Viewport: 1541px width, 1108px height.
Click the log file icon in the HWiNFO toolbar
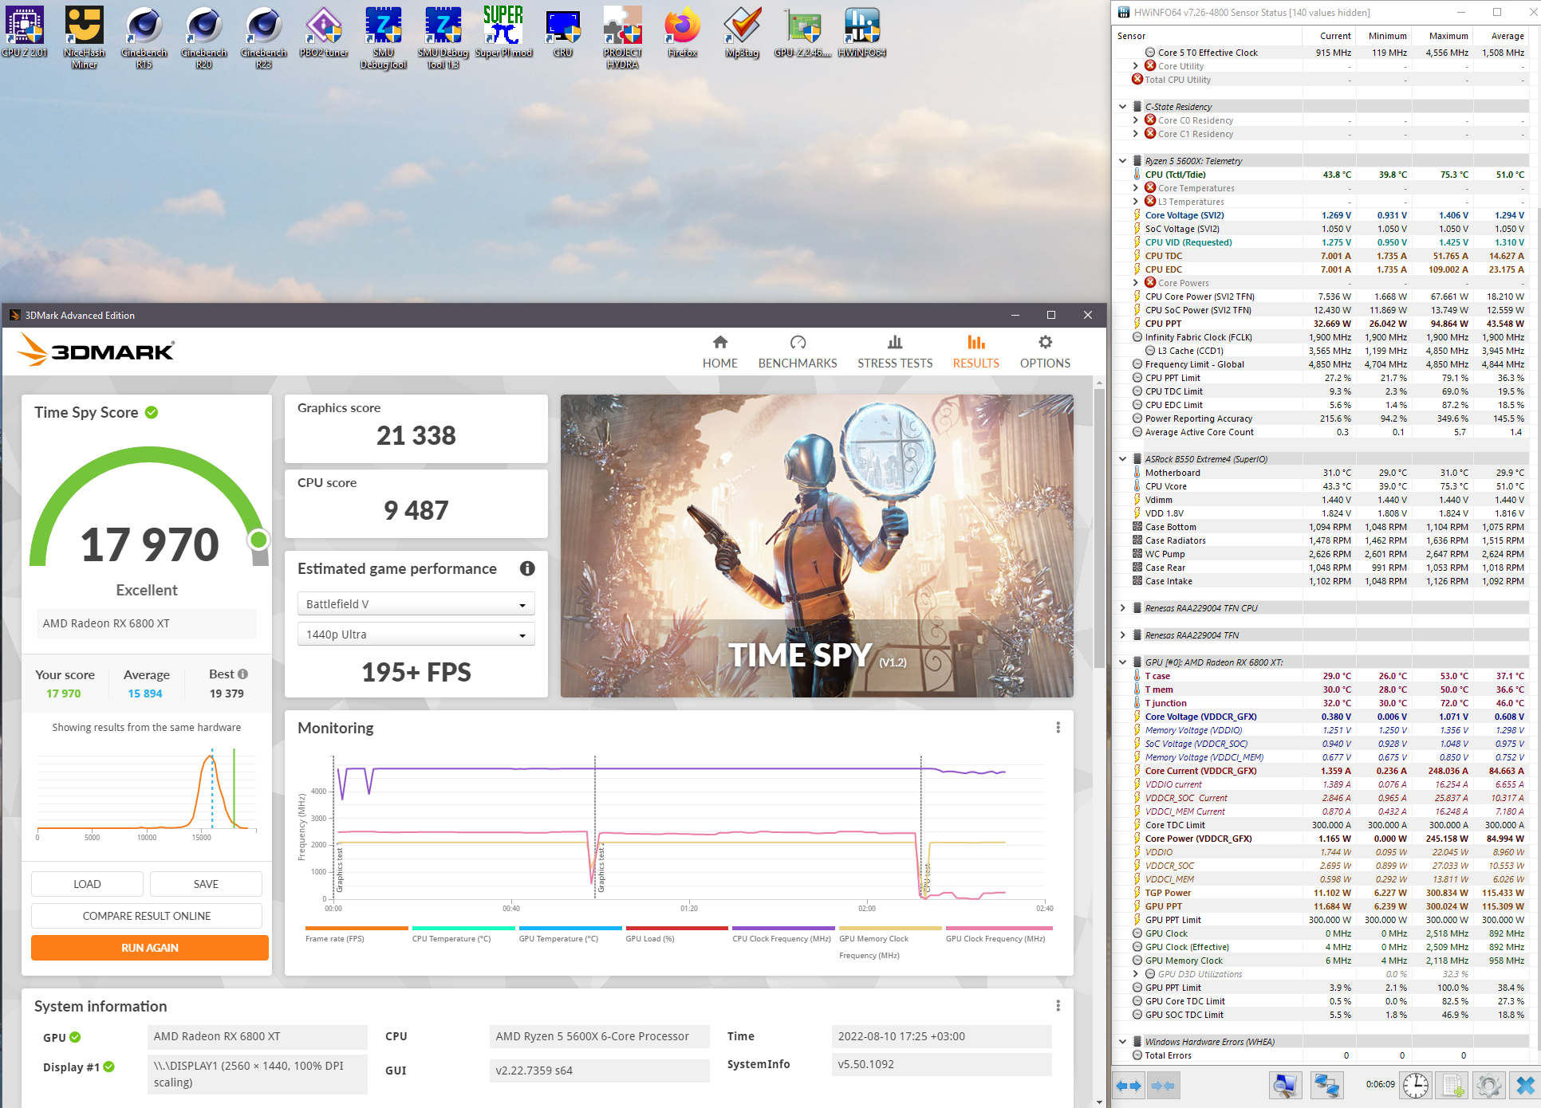coord(1452,1085)
